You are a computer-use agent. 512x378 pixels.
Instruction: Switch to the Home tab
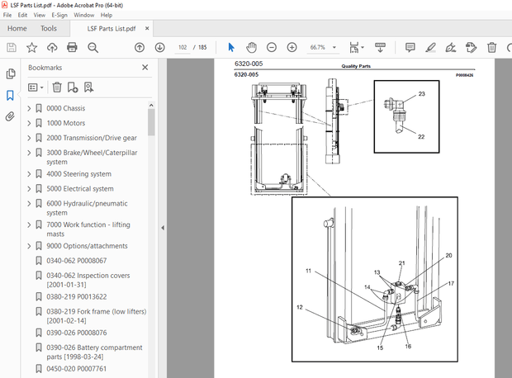(x=17, y=28)
